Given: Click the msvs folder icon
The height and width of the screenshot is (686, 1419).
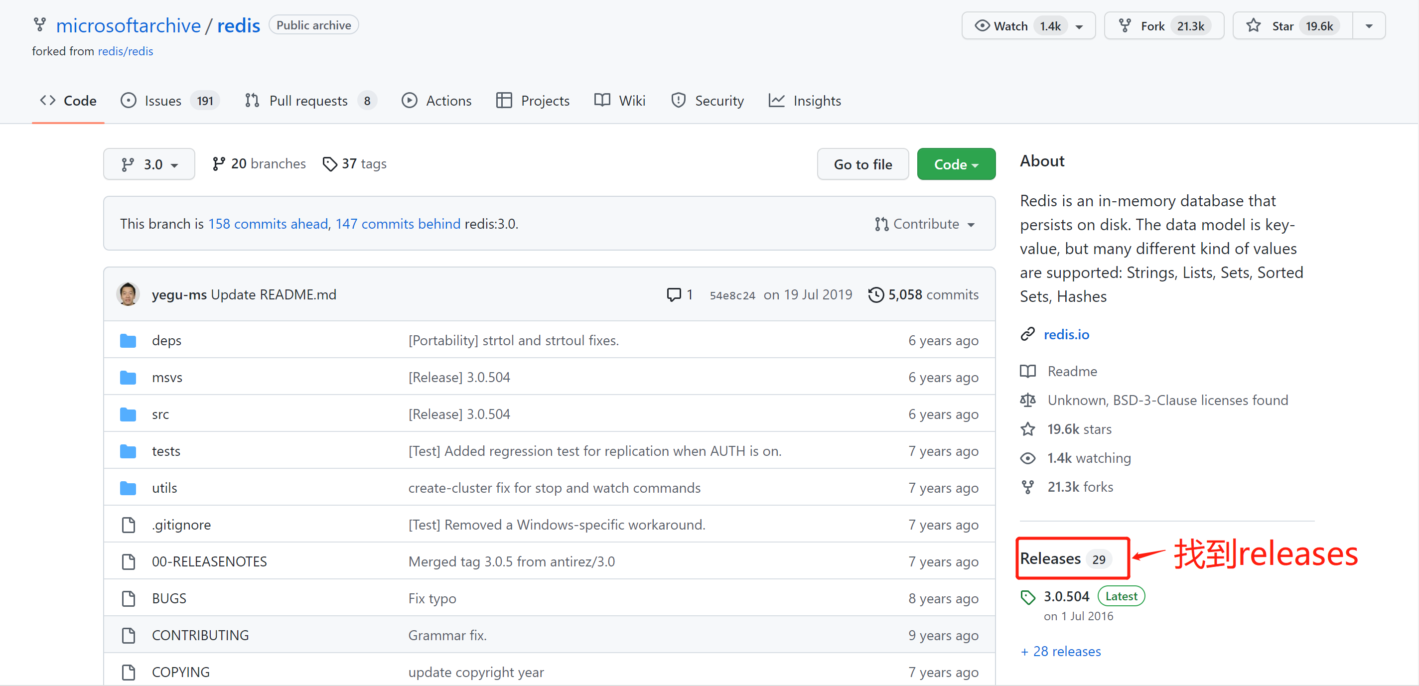Looking at the screenshot, I should click(x=128, y=378).
